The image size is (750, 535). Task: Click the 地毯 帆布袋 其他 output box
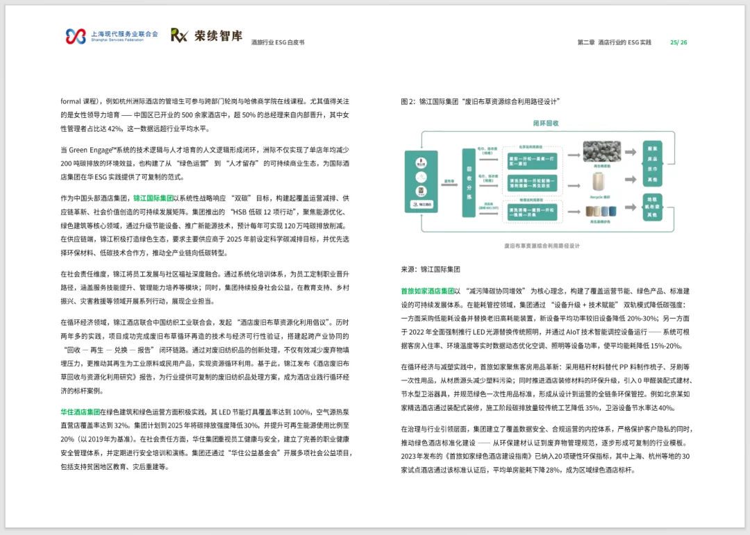[652, 207]
